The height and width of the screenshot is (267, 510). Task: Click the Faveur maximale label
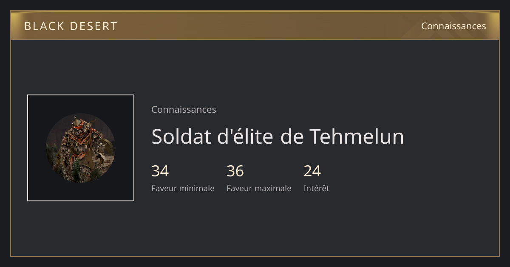[259, 188]
